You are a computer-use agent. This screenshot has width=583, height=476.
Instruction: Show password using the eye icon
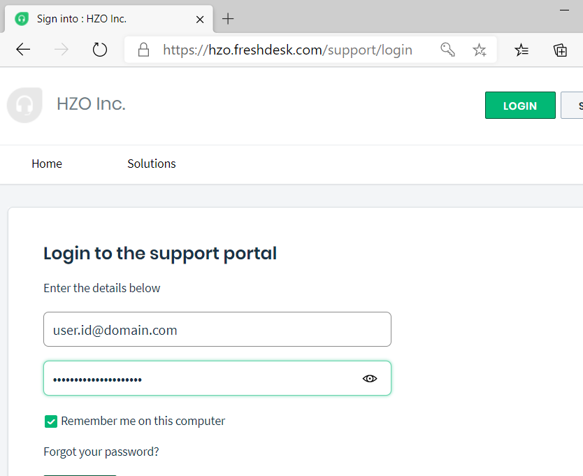370,379
